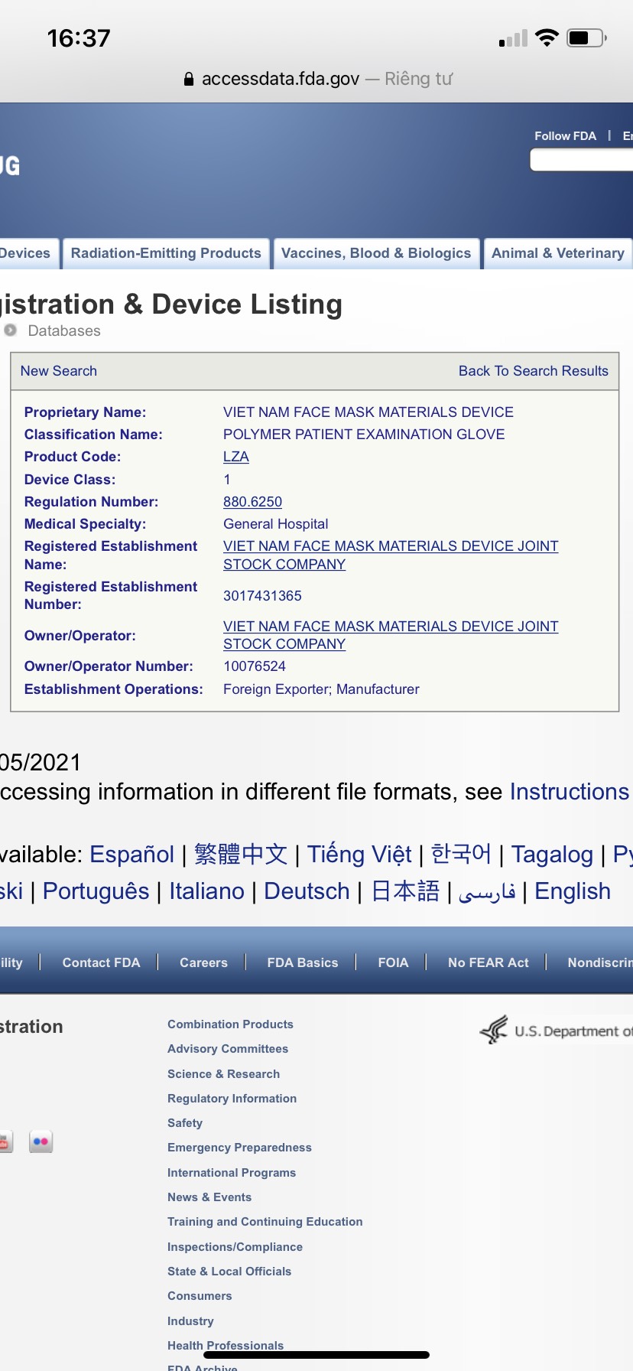Open Combination Products footer link
This screenshot has height=1371, width=633.
tap(230, 1024)
